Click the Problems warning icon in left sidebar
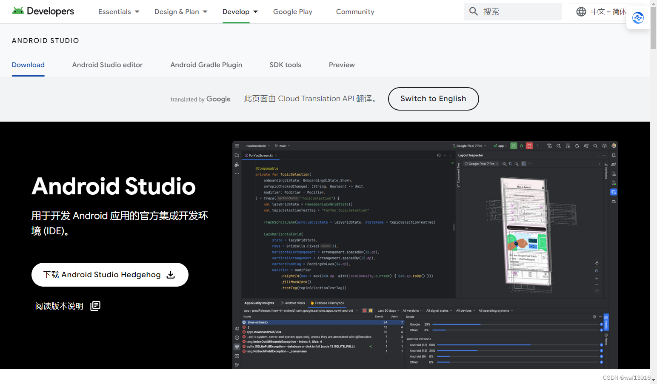The height and width of the screenshot is (384, 657). (x=237, y=338)
